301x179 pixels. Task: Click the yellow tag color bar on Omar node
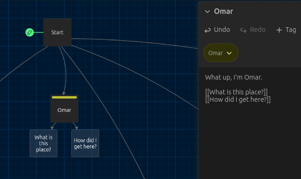point(64,97)
